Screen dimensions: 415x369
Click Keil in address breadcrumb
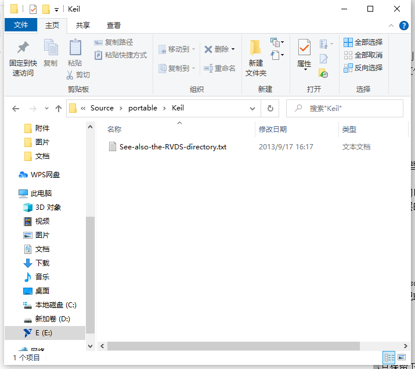pyautogui.click(x=178, y=108)
